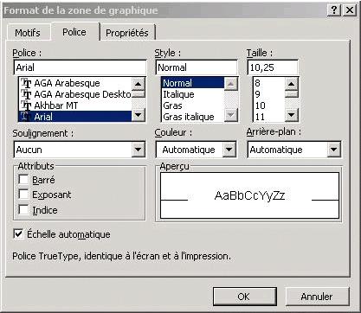Viewport: 361px width, 313px height.
Task: Click the Annuler button
Action: pyautogui.click(x=317, y=297)
